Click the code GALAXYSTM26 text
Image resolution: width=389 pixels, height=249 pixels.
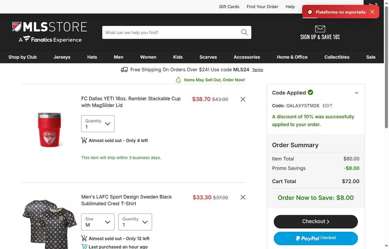(x=303, y=106)
